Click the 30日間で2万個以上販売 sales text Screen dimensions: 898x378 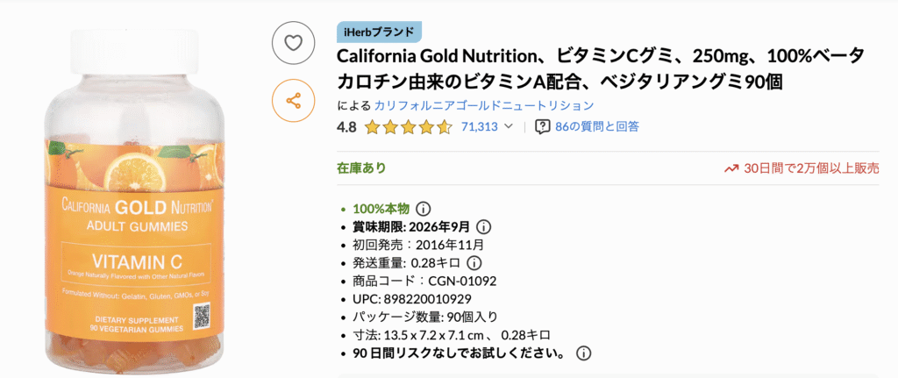(x=811, y=168)
